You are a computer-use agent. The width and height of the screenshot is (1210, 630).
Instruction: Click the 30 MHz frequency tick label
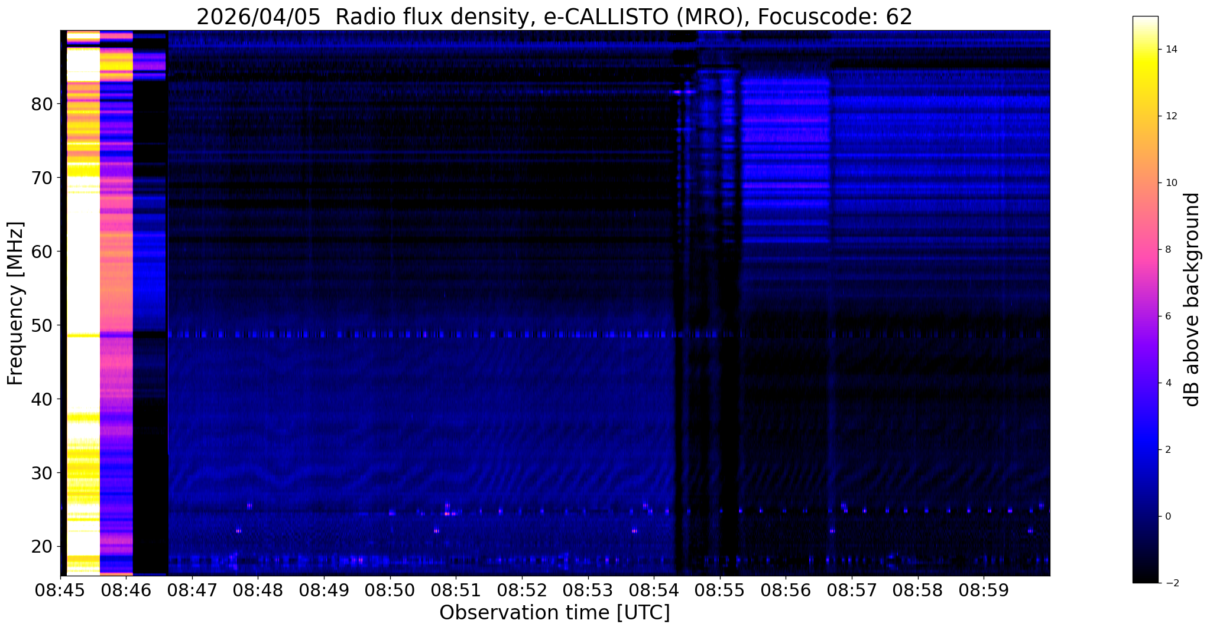(42, 474)
